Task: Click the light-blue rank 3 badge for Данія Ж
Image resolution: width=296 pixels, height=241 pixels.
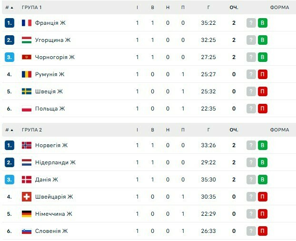Action: click(10, 180)
